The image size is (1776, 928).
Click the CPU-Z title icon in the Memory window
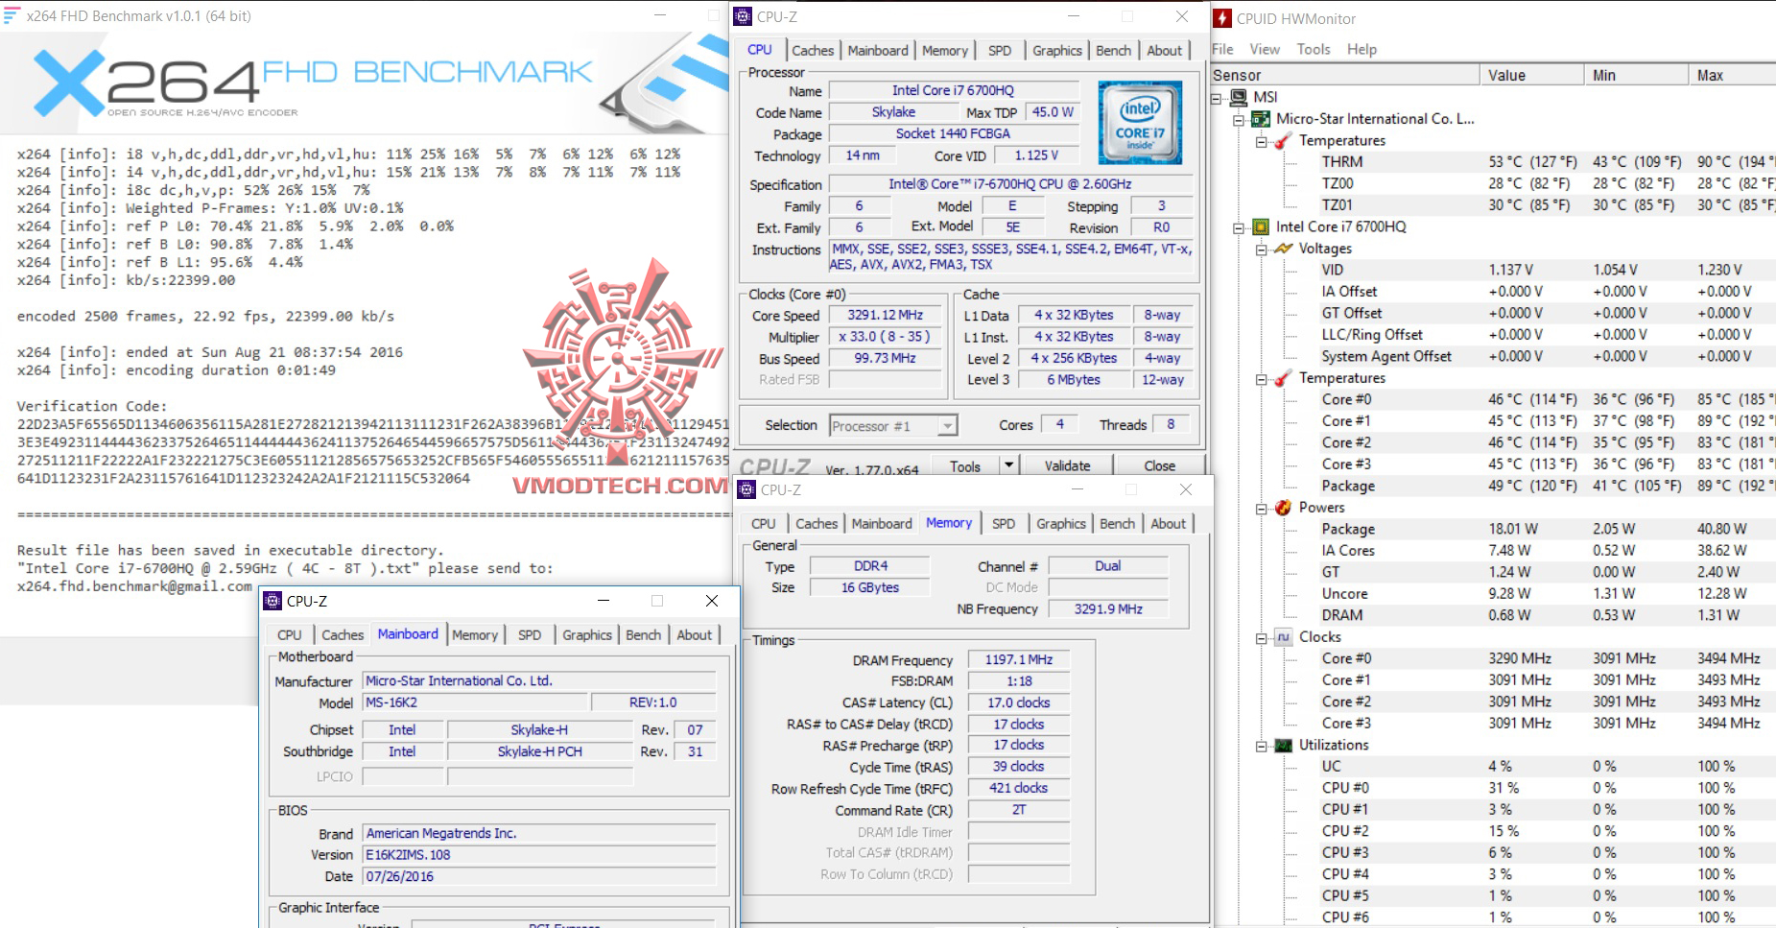coord(746,489)
